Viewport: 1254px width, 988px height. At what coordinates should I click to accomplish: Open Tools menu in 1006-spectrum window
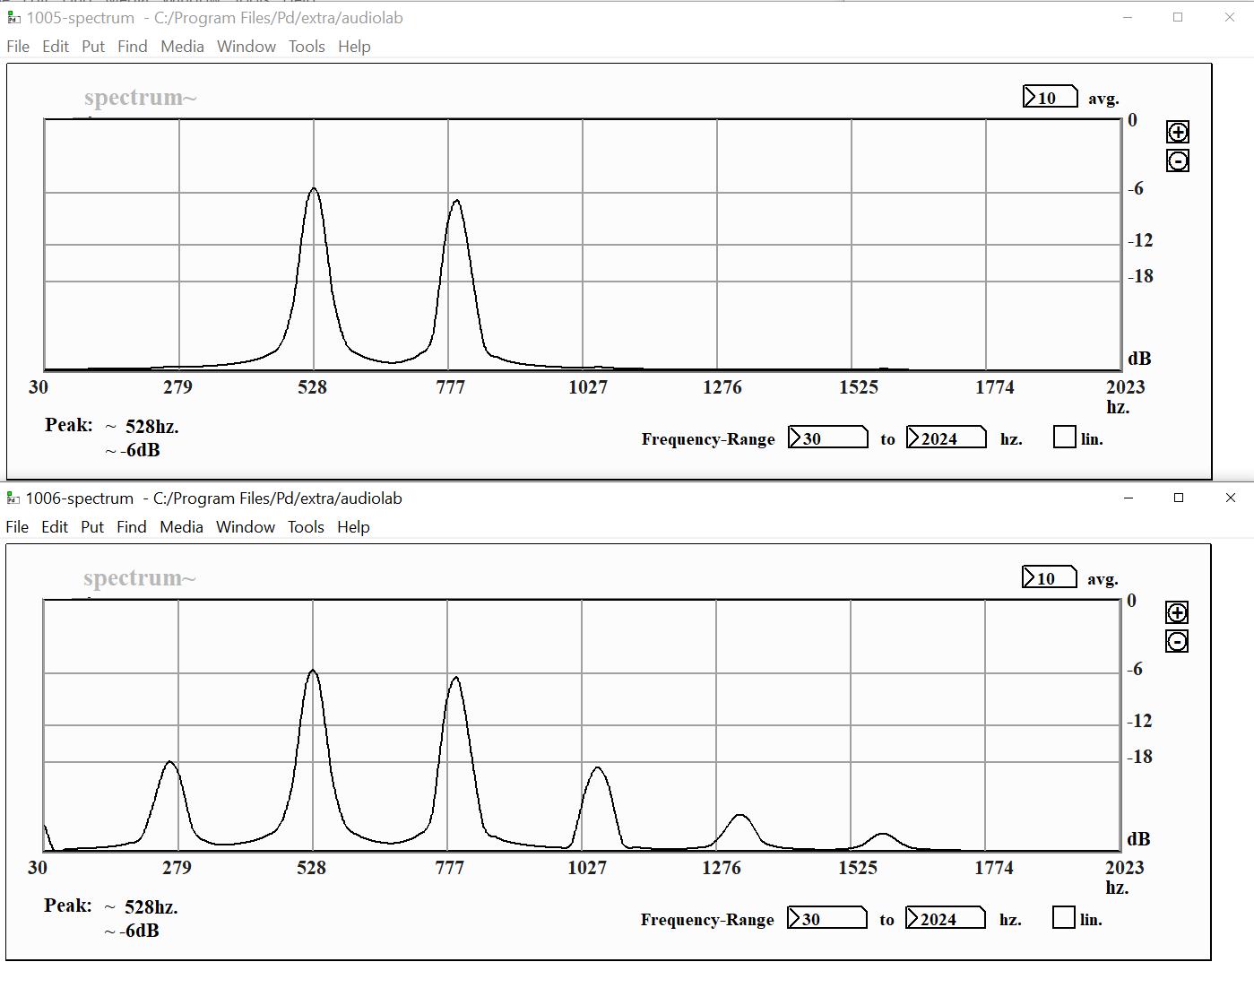pyautogui.click(x=306, y=527)
